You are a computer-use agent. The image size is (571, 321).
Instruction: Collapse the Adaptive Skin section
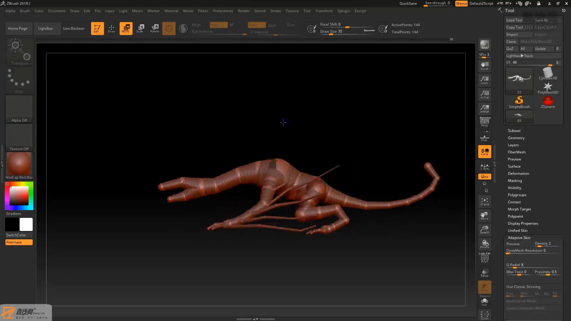[x=519, y=238]
